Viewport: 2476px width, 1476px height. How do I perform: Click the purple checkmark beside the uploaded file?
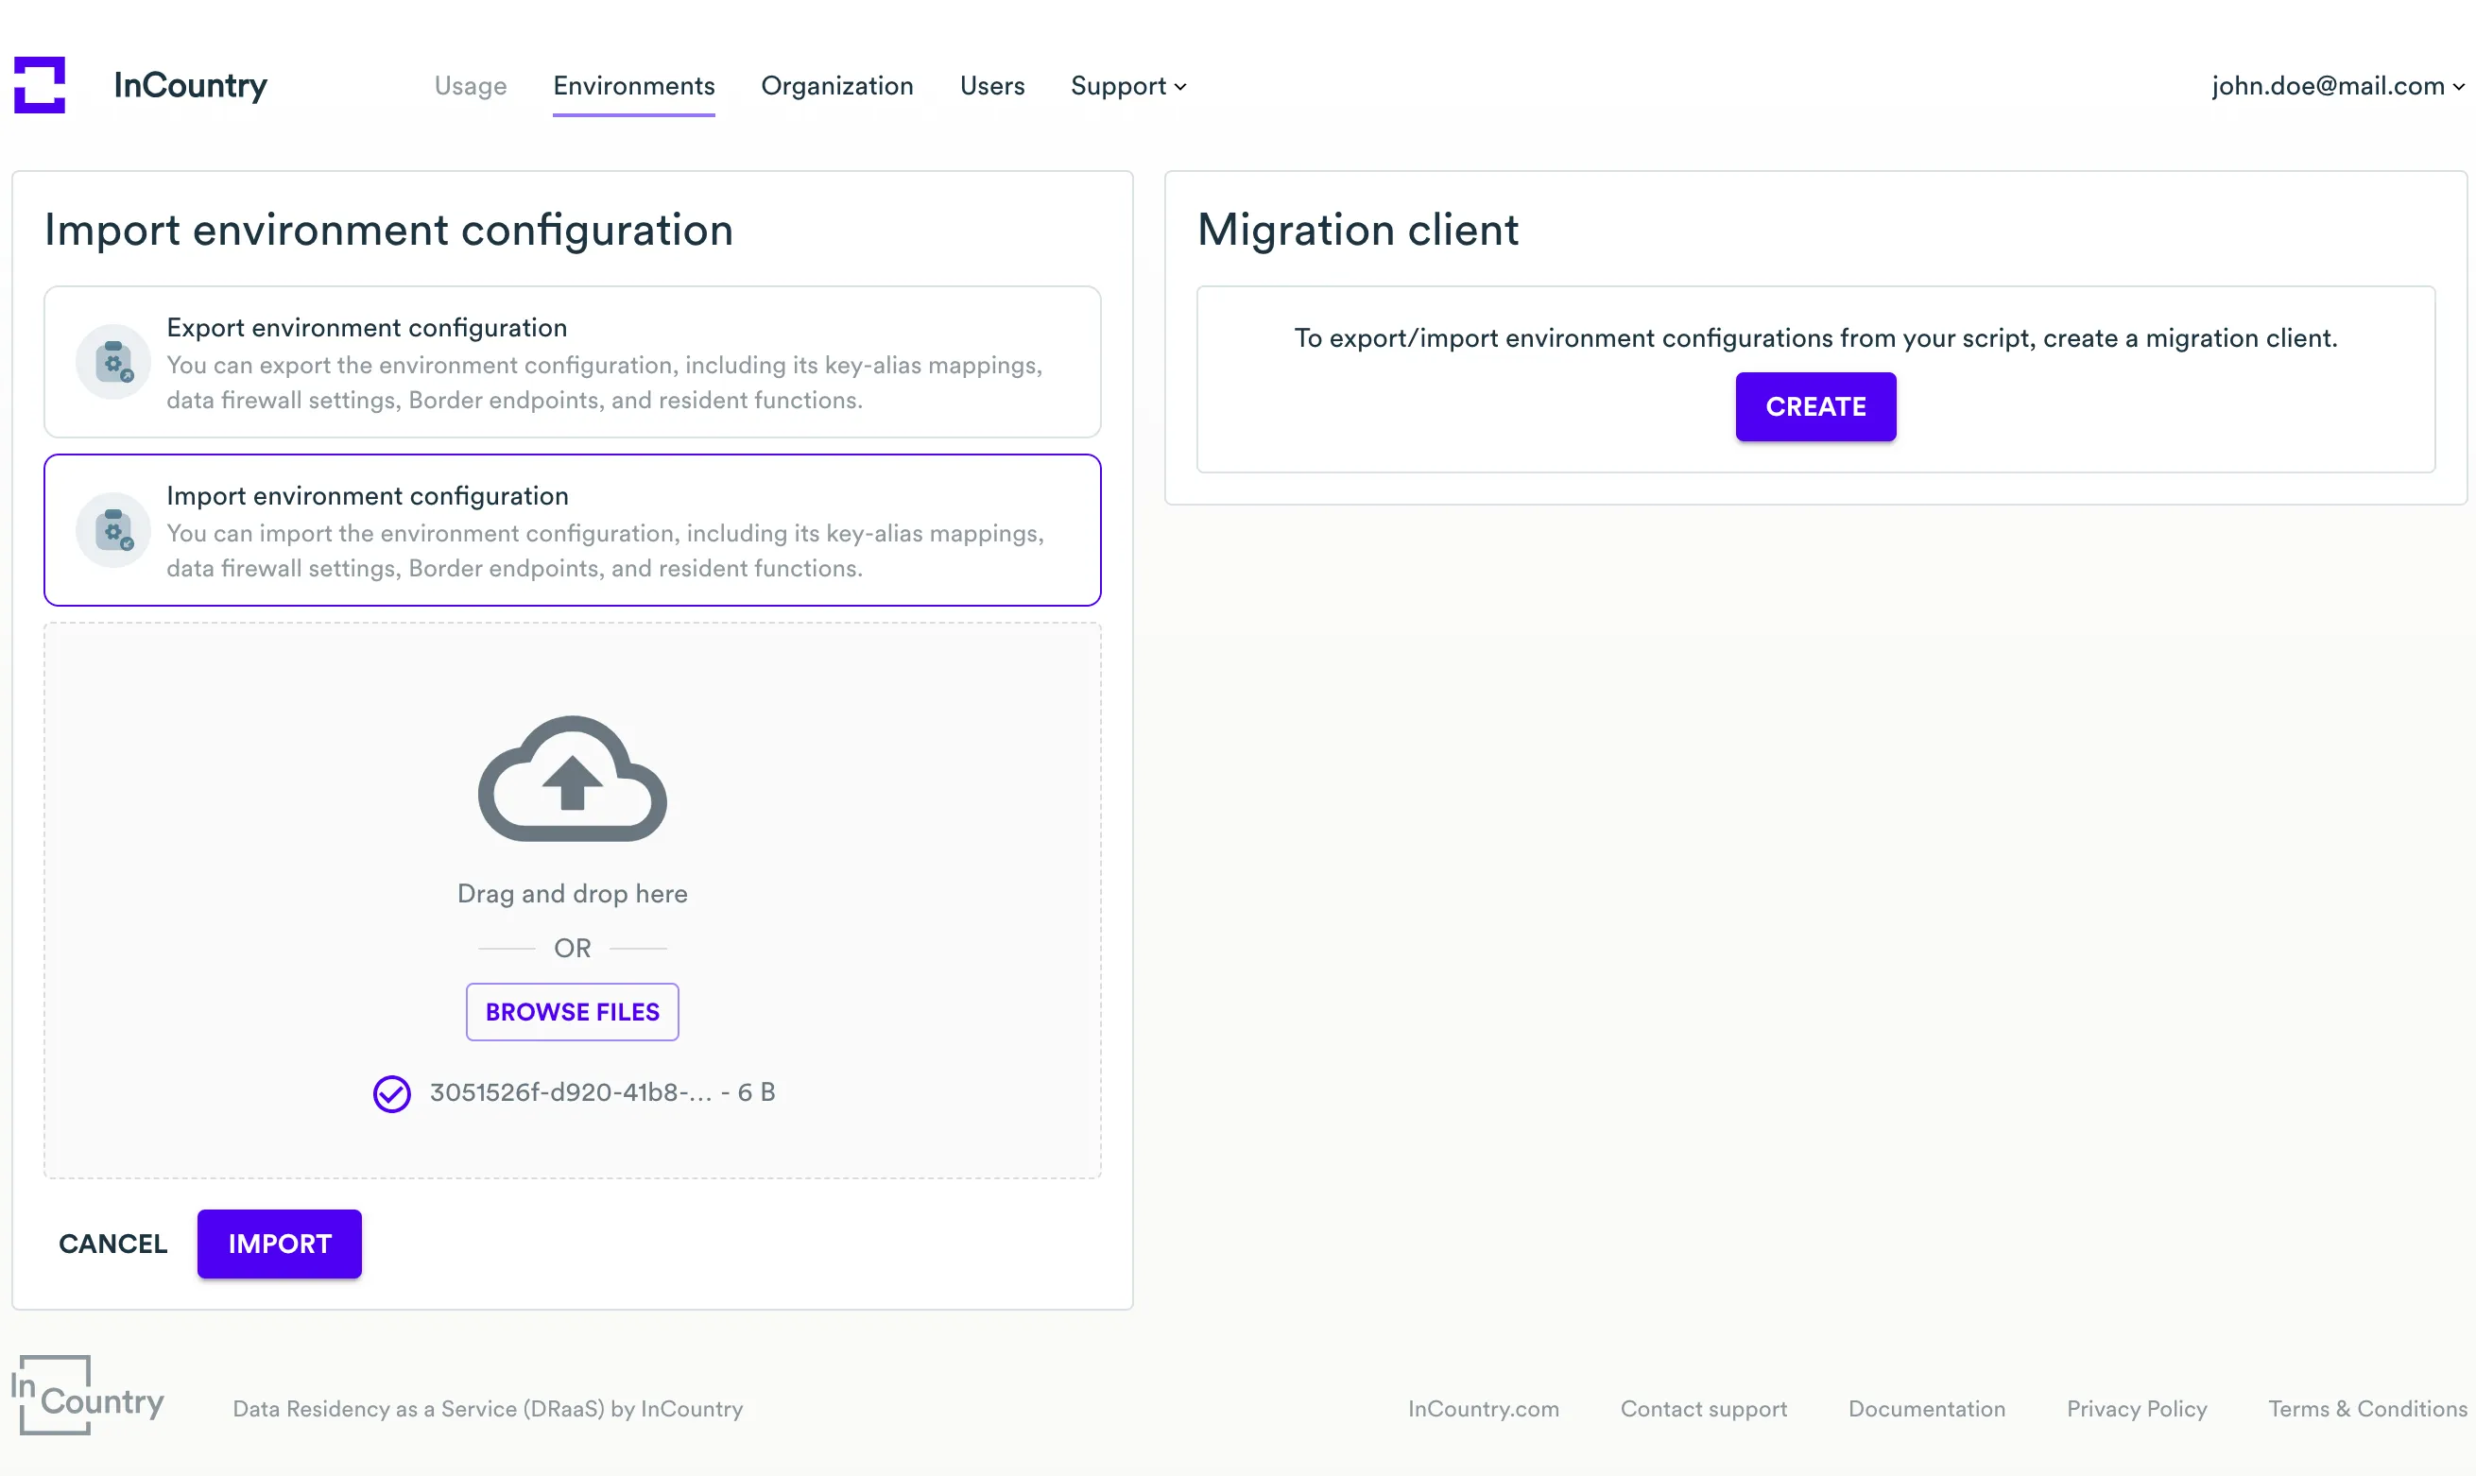point(391,1093)
